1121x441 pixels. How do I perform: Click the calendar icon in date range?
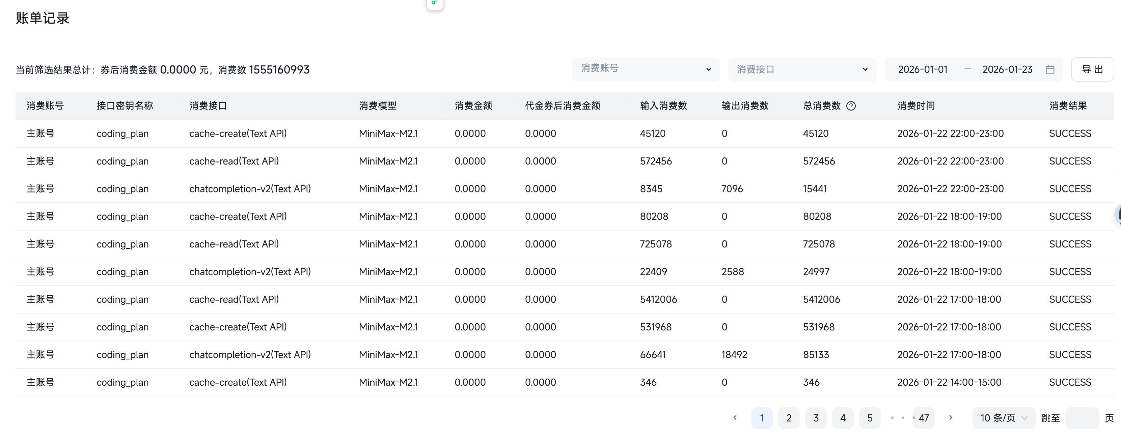coord(1050,69)
